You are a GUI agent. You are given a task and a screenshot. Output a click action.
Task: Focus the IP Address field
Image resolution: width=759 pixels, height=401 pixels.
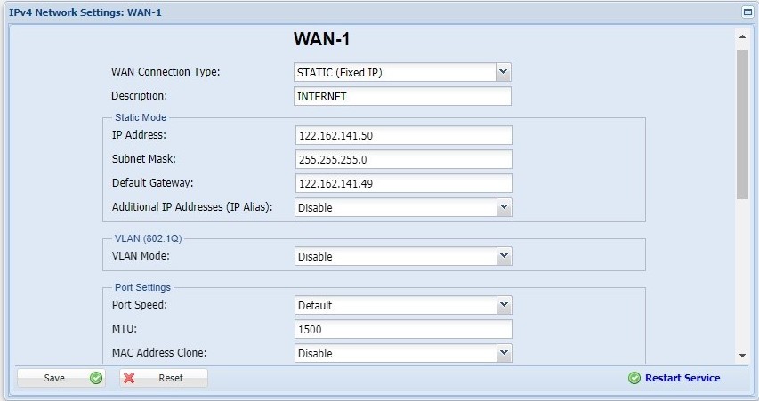click(403, 135)
